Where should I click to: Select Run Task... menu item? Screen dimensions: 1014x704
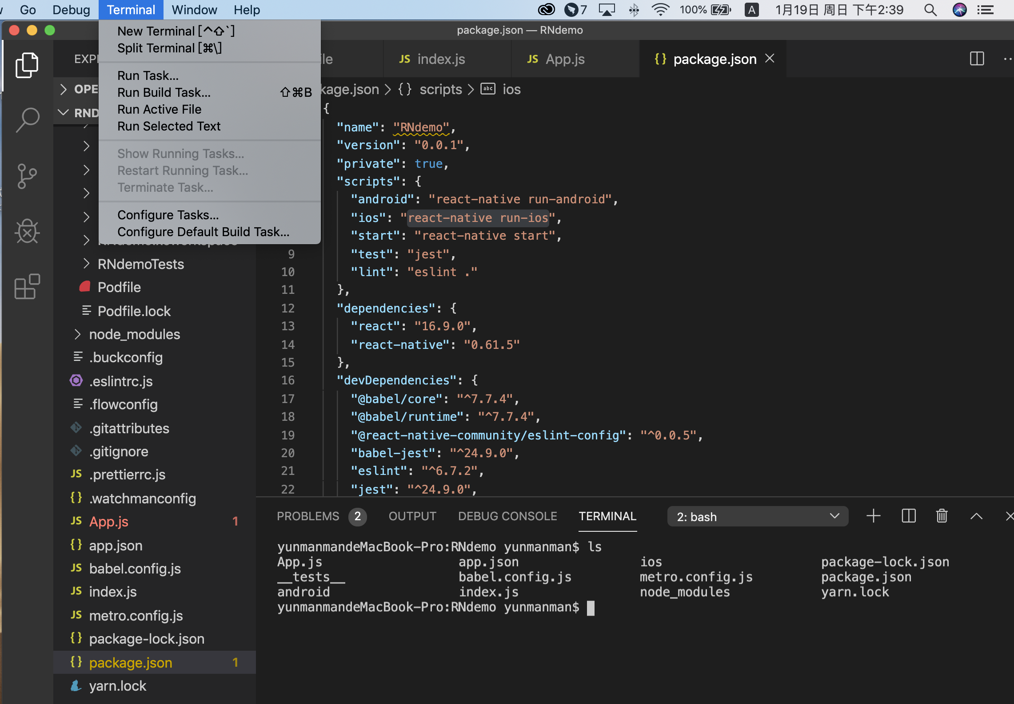[x=210, y=75]
